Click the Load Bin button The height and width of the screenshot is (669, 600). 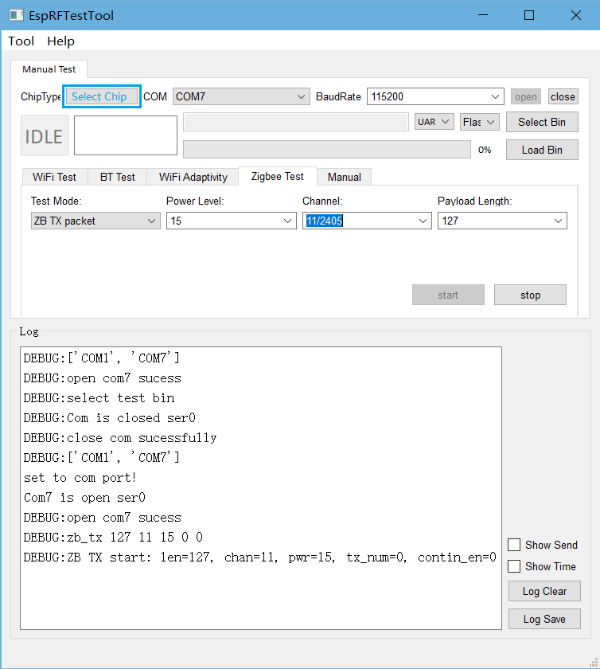[542, 150]
